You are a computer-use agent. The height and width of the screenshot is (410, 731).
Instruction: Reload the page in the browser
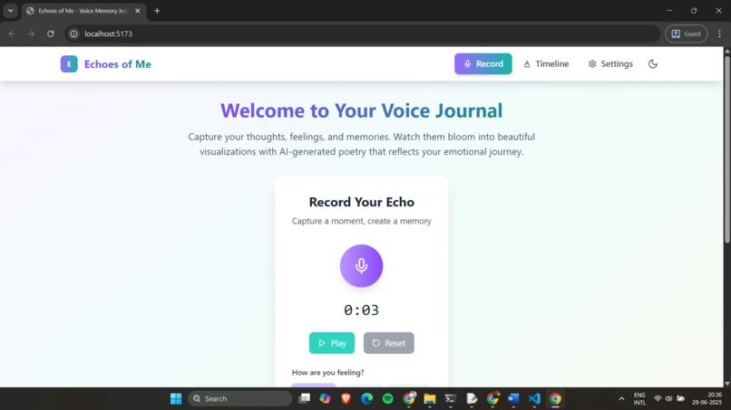click(51, 33)
